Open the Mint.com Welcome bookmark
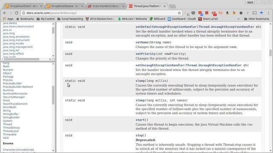This screenshot has height=153, width=273. click(132, 19)
